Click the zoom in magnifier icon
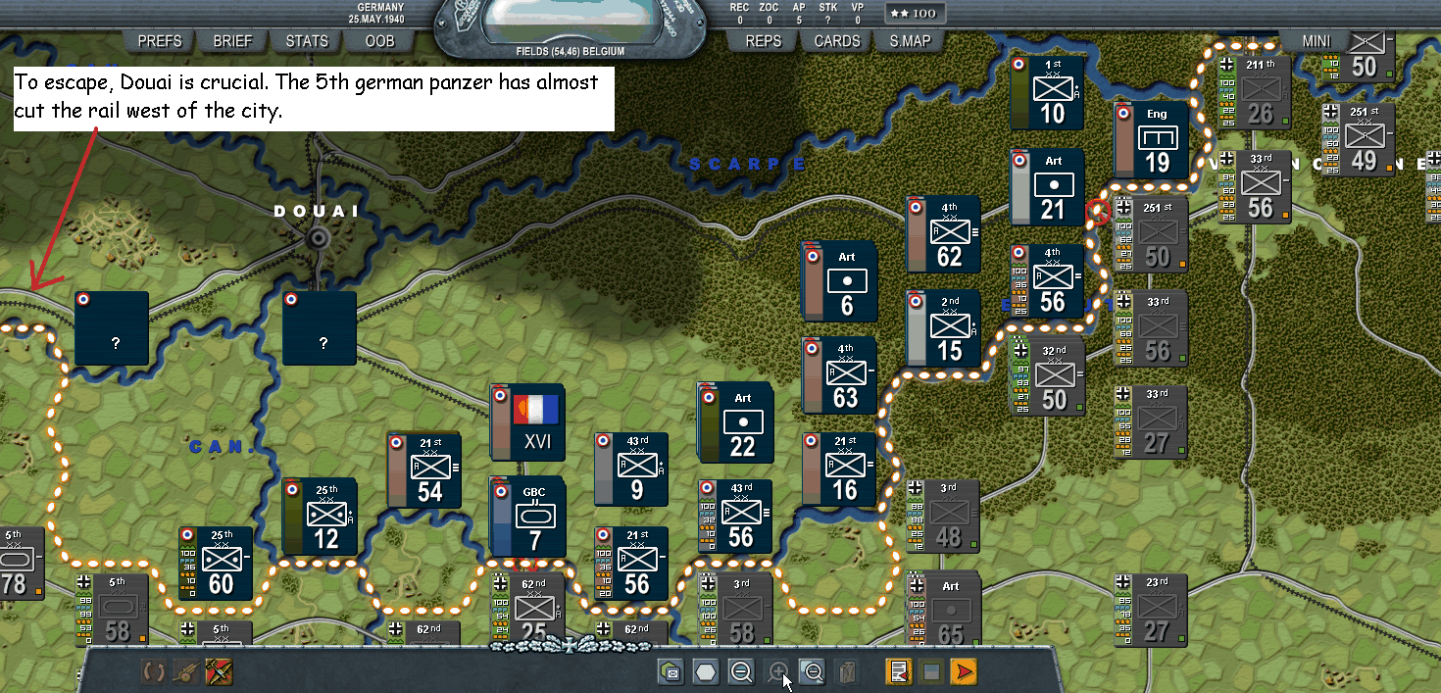Viewport: 1441px width, 693px height. pyautogui.click(x=778, y=672)
